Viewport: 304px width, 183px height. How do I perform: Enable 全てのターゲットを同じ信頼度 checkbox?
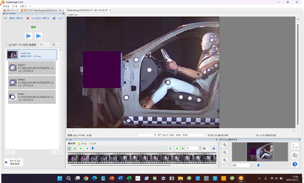point(7,45)
